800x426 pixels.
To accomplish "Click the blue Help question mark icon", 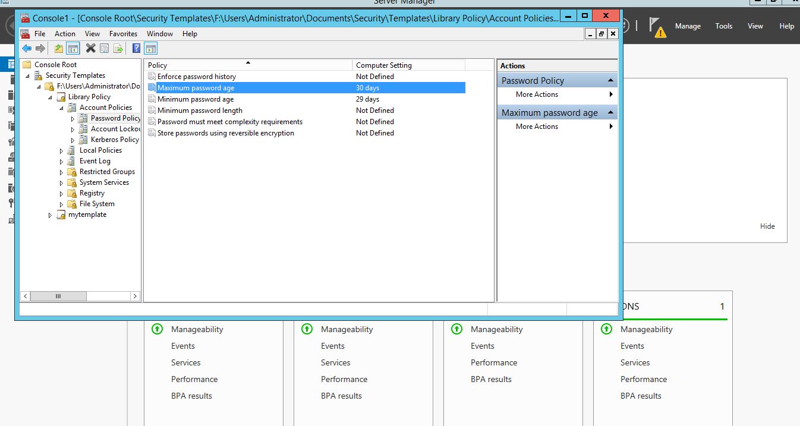I will tap(137, 49).
